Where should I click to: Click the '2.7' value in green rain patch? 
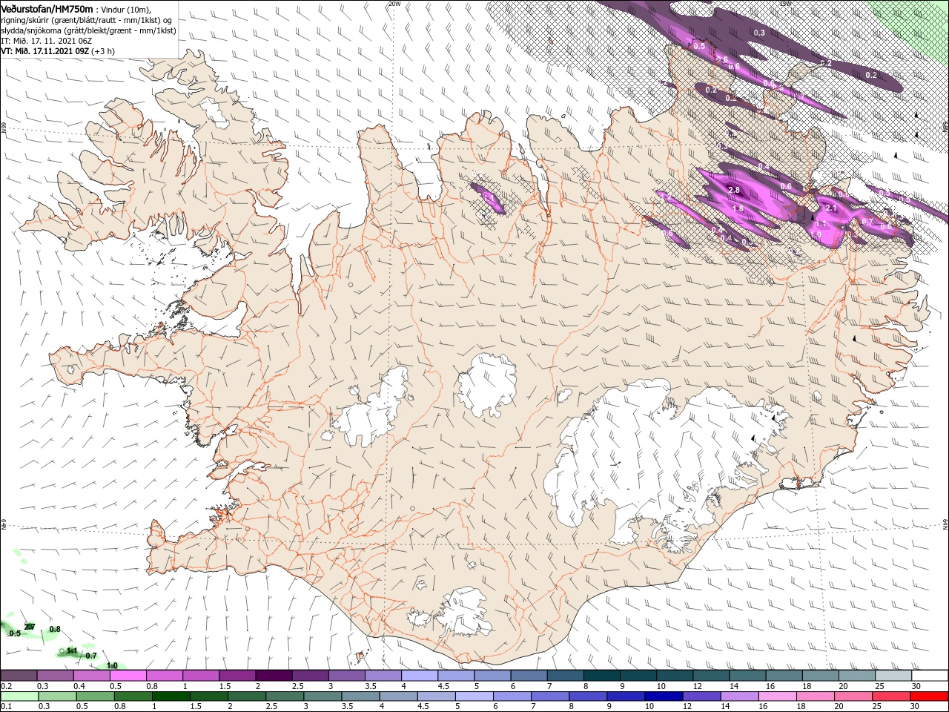30,627
